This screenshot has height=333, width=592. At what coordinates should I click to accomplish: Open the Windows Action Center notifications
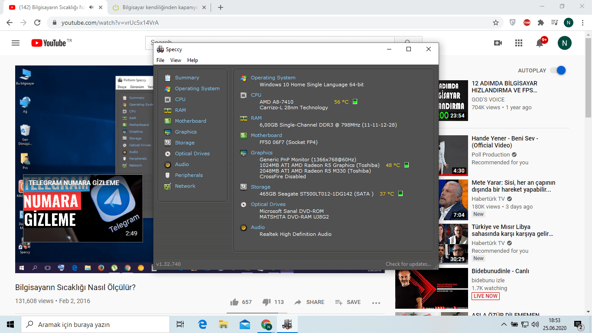tap(578, 324)
